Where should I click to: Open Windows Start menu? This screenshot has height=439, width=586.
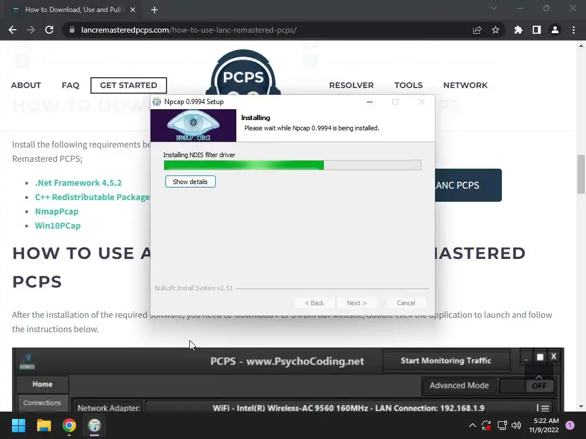(18, 425)
